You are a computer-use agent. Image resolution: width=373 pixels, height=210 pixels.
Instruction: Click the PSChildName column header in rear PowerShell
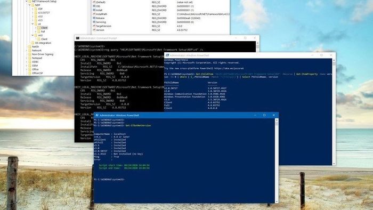[x=171, y=83]
